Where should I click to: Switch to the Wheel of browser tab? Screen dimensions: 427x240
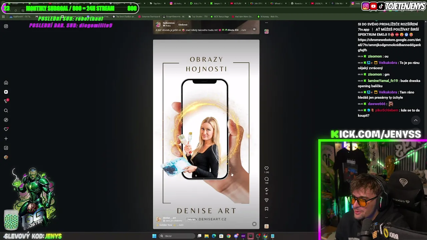coord(278,3)
